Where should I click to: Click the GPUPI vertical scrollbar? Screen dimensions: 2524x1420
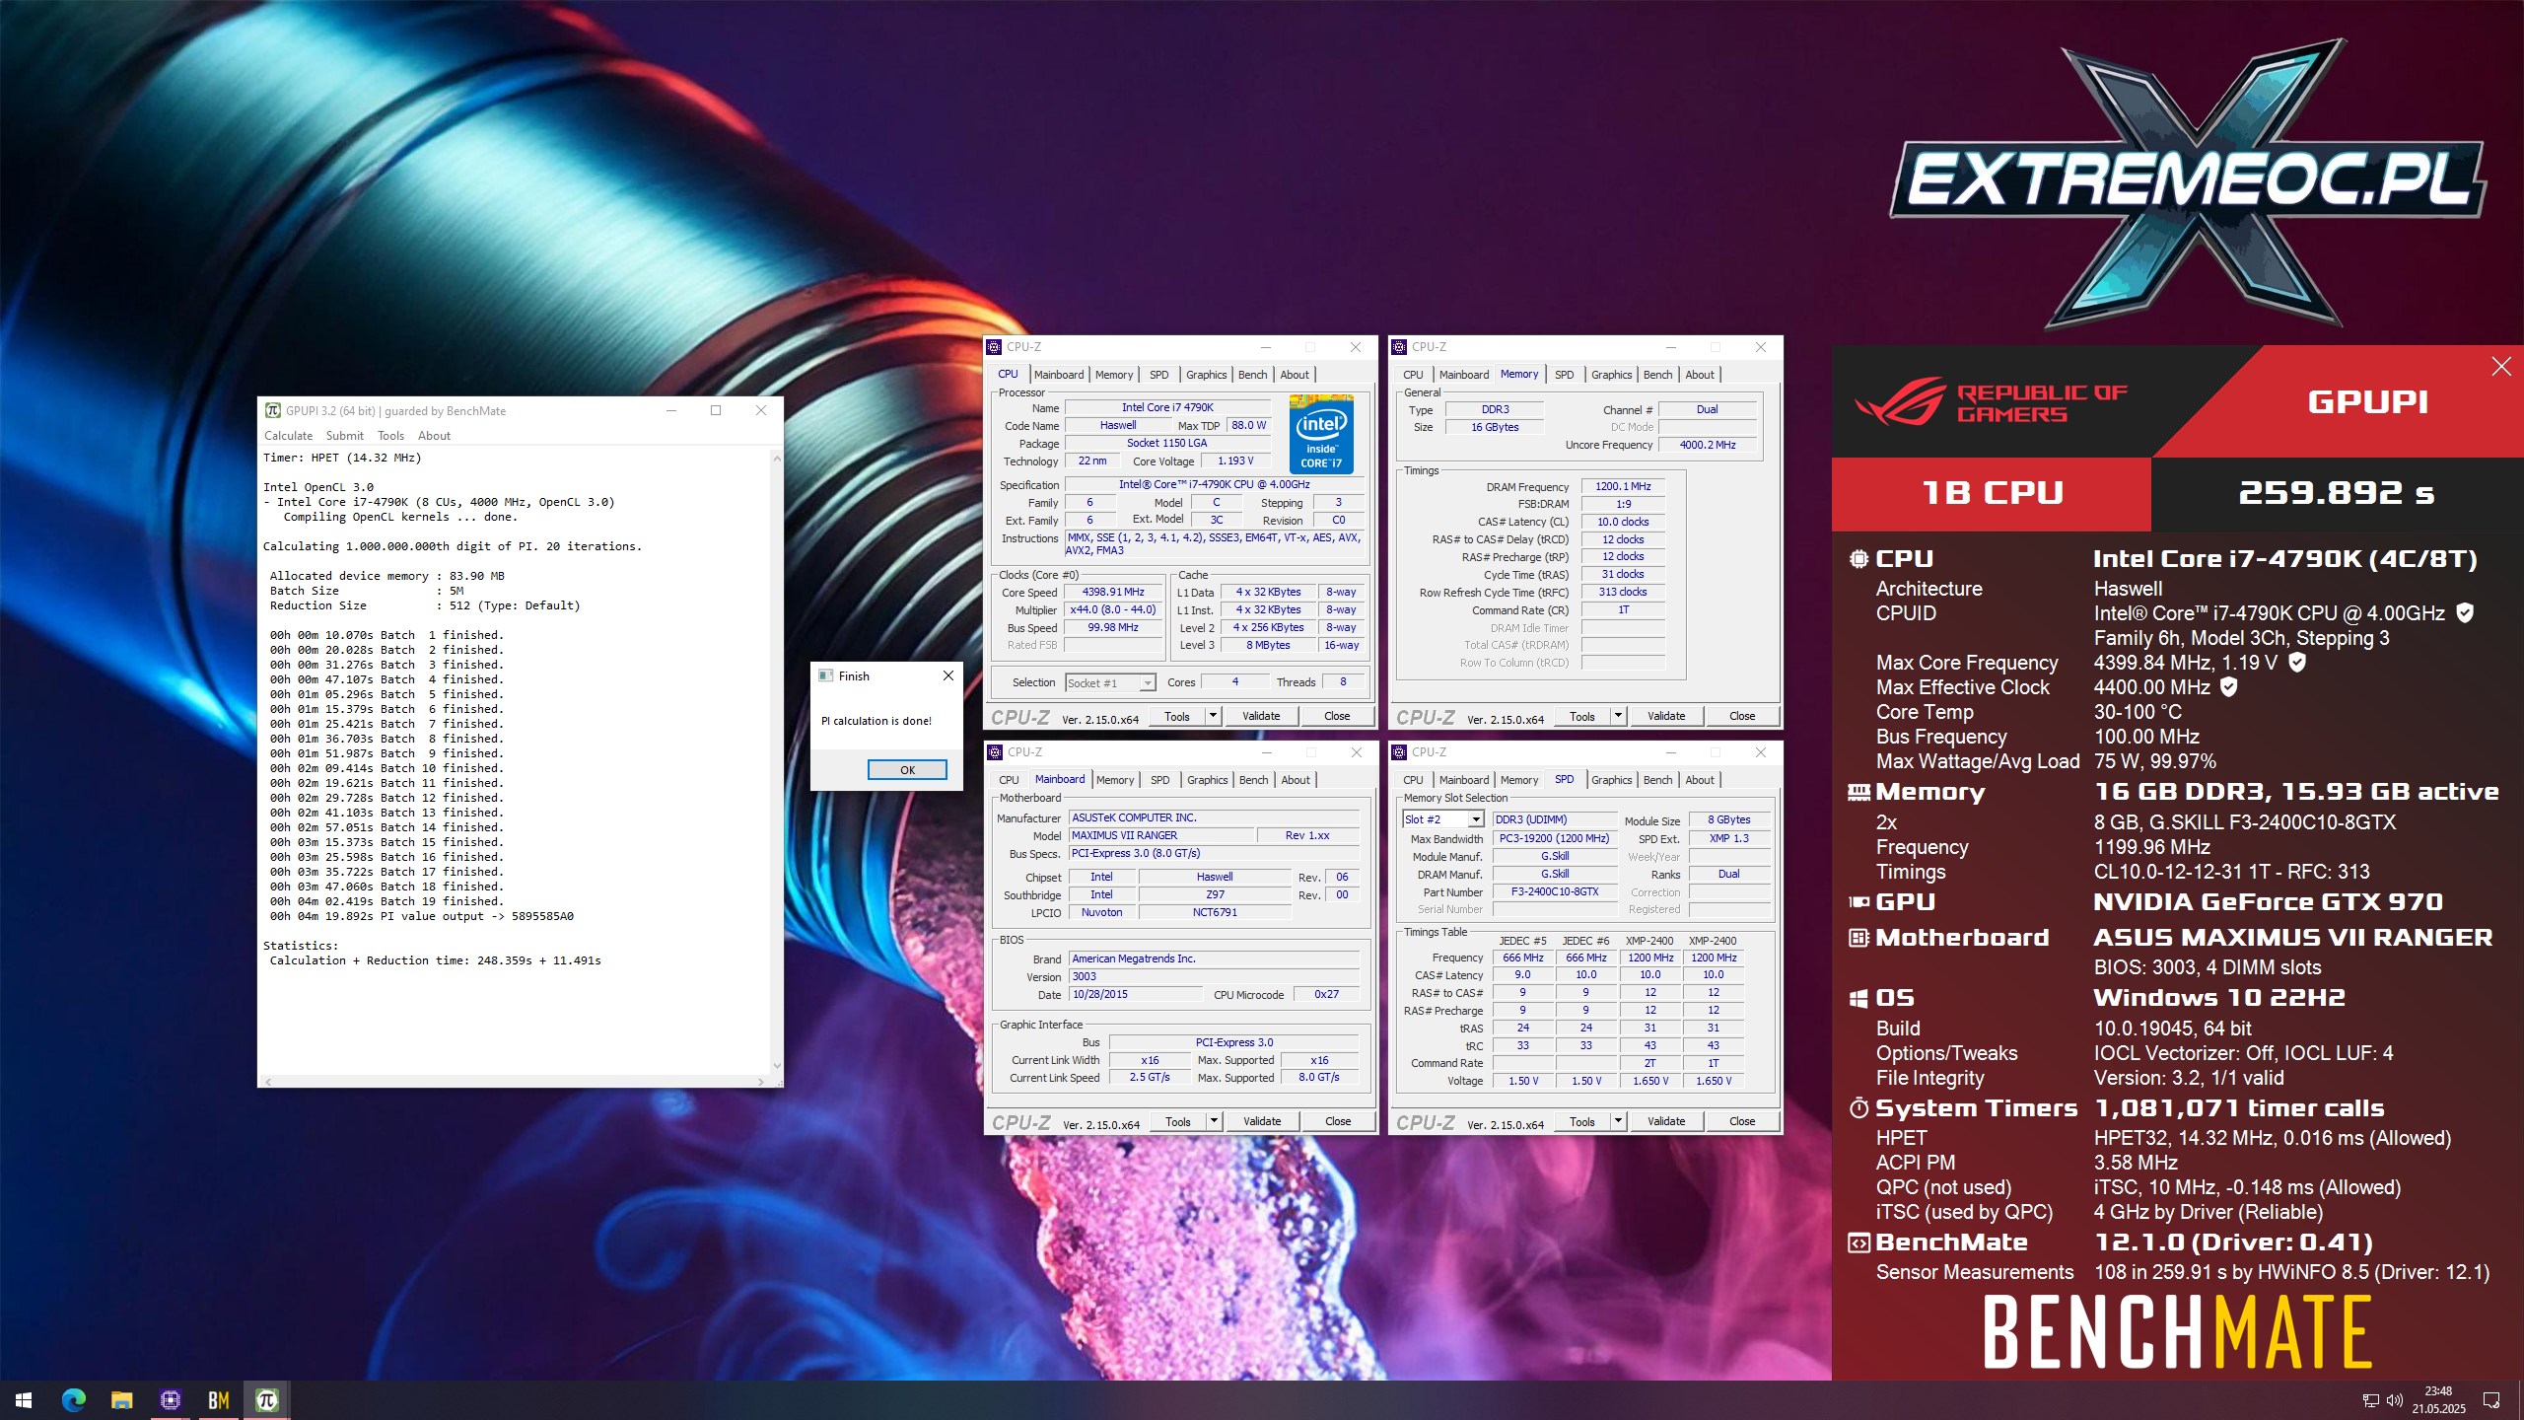777,761
